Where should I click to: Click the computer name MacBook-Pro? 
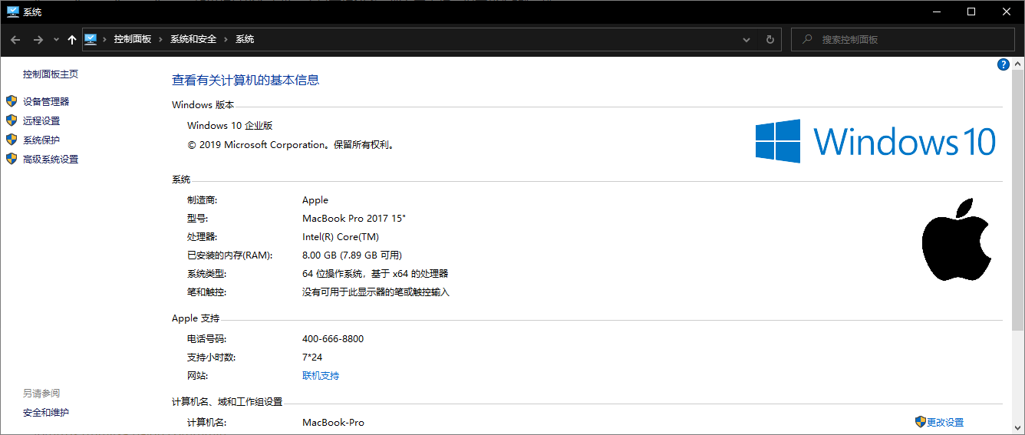(x=334, y=423)
